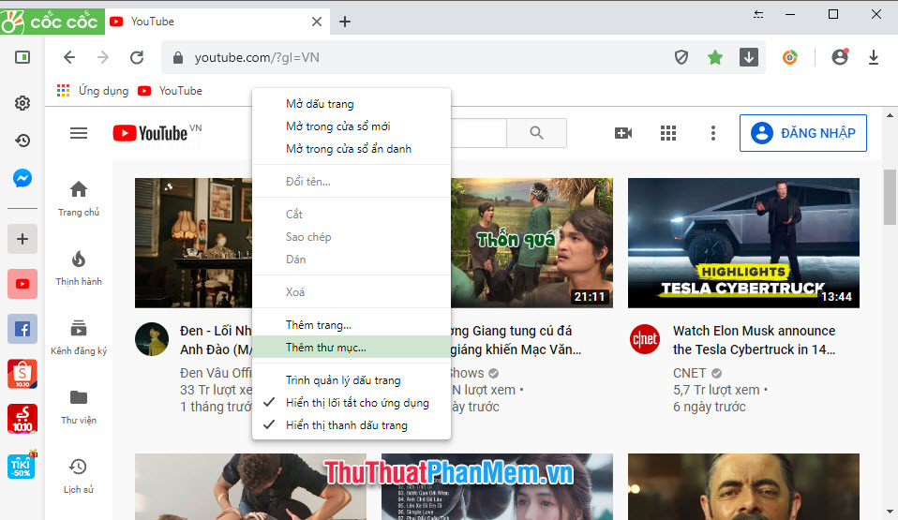
Task: Open the Cốc Cốc browser menu logo
Action: point(52,22)
